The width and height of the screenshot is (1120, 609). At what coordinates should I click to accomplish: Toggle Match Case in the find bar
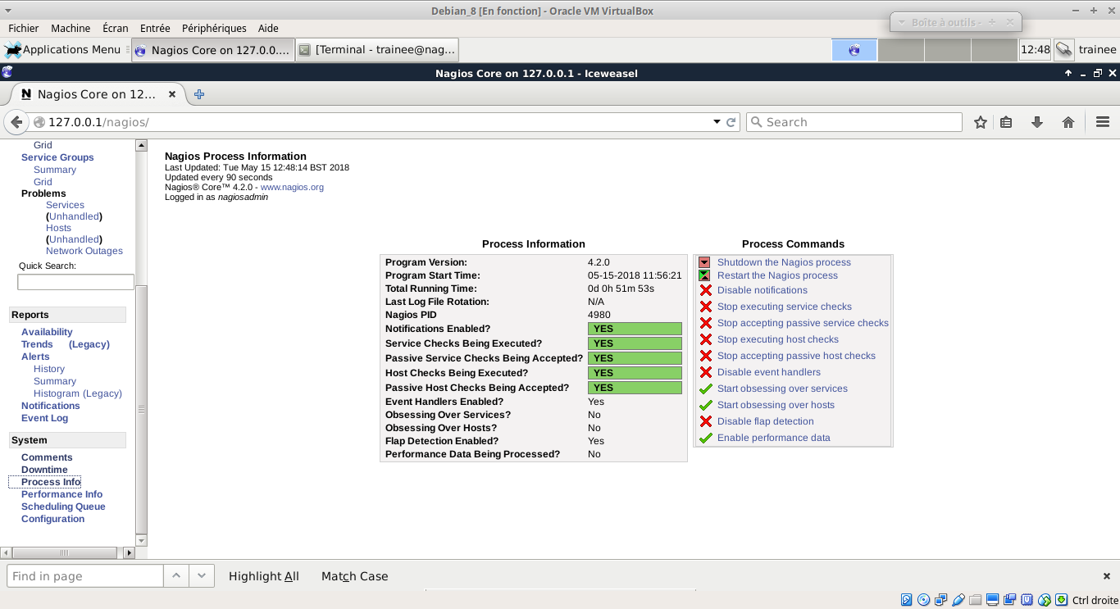[354, 576]
